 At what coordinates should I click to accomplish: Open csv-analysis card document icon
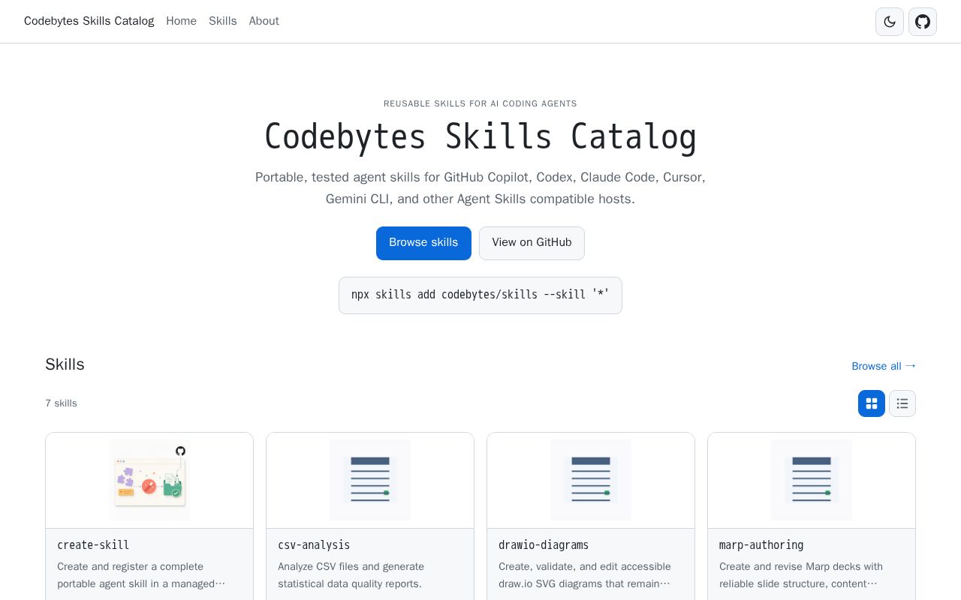tap(370, 480)
